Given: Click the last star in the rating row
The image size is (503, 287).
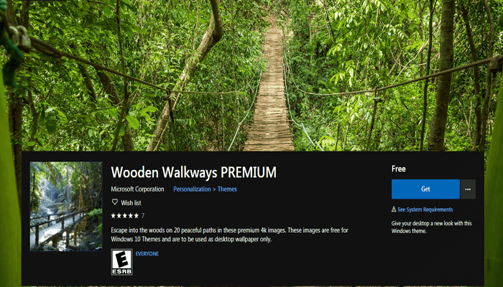Looking at the screenshot, I should pyautogui.click(x=137, y=215).
